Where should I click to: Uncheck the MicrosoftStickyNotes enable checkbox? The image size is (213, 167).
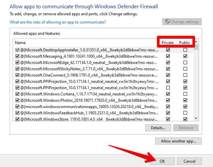coord(17,69)
